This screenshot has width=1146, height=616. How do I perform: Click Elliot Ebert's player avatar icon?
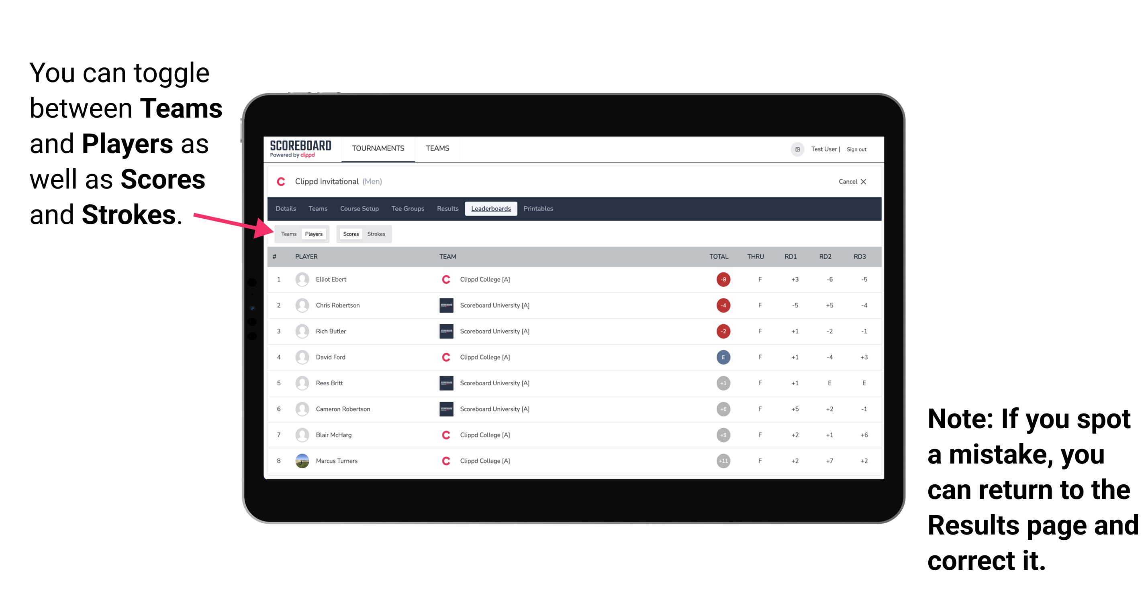302,279
